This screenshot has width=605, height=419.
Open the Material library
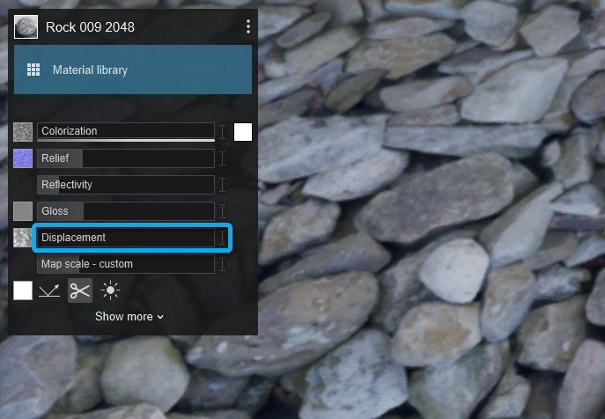pyautogui.click(x=133, y=70)
